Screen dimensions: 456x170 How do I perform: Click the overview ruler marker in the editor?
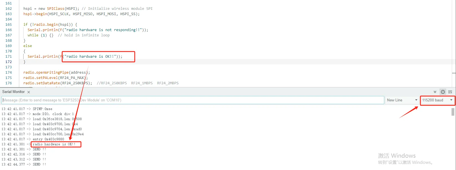coord(454,73)
